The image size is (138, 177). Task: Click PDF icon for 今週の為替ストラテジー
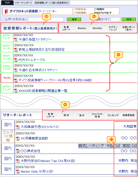16,39
